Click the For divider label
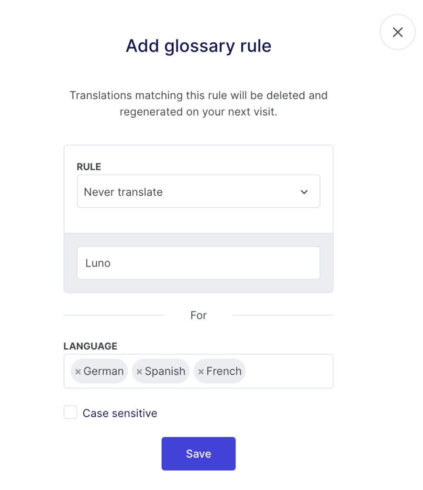Screen dimensions: 423x490 pos(199,315)
